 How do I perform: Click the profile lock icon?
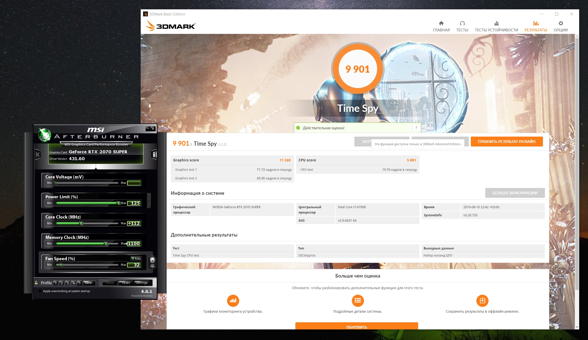(x=36, y=283)
